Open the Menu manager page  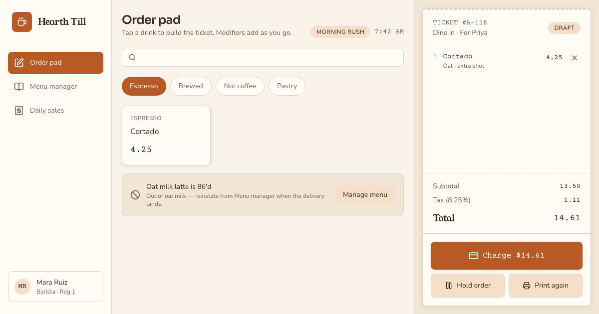pos(55,87)
